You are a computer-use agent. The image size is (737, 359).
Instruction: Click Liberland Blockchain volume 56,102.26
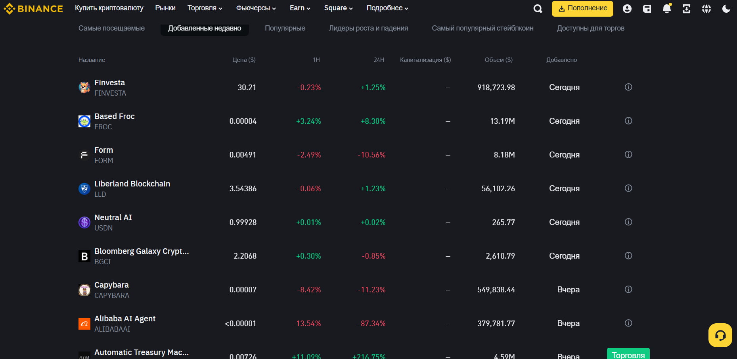point(498,188)
